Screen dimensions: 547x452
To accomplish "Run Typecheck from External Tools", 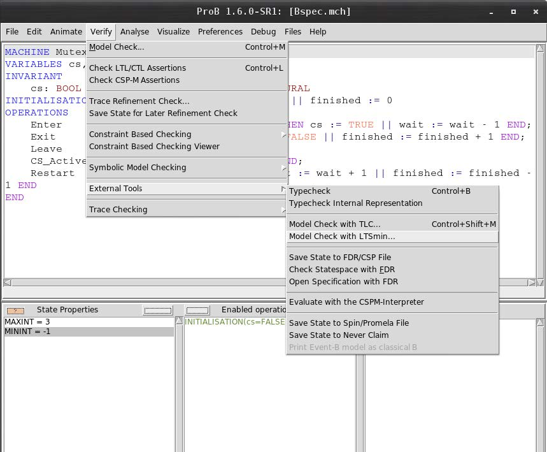I will 309,191.
